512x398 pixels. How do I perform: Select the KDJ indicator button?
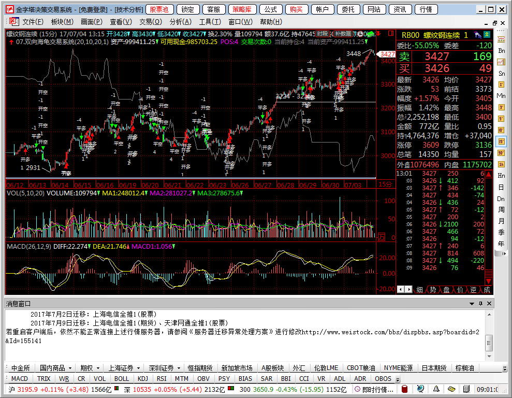click(x=143, y=378)
